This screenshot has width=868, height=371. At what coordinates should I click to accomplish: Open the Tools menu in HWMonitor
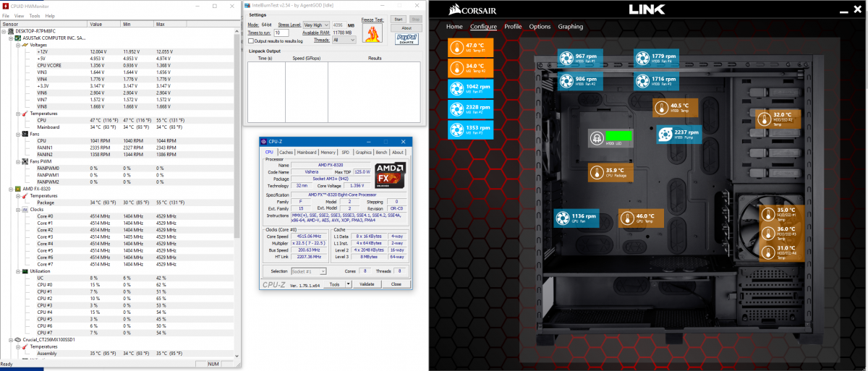(x=34, y=15)
